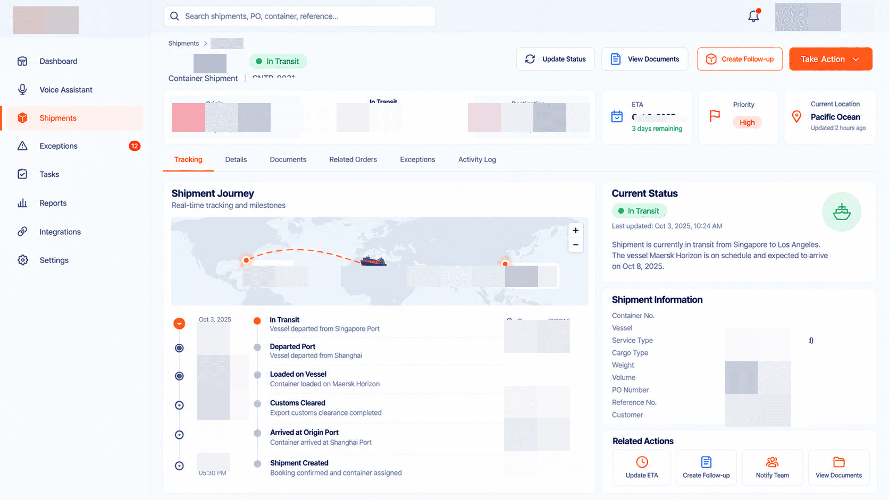Click the Create Follow-up button in header
Viewport: 889px width, 500px height.
740,59
